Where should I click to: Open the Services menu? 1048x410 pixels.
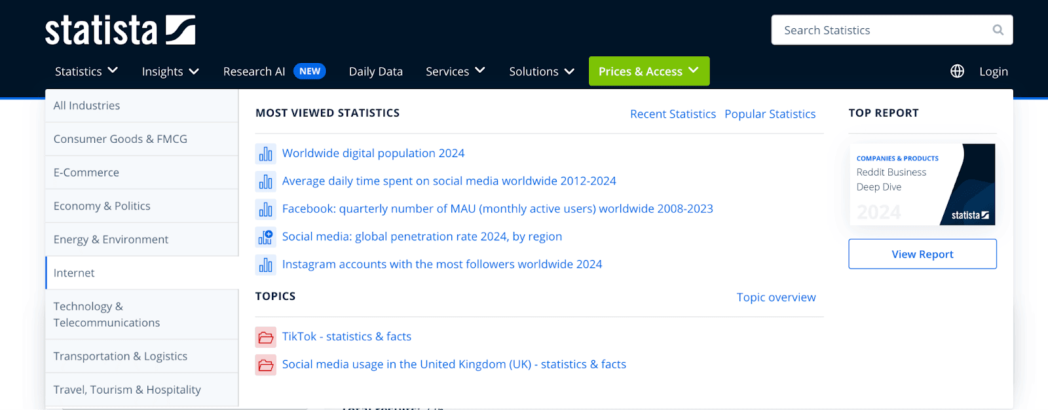point(455,71)
